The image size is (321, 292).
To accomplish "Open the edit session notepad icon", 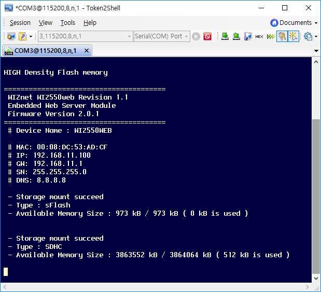I will [x=22, y=36].
